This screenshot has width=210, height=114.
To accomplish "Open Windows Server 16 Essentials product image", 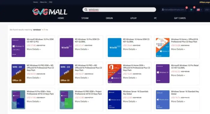I will coord(115,100).
